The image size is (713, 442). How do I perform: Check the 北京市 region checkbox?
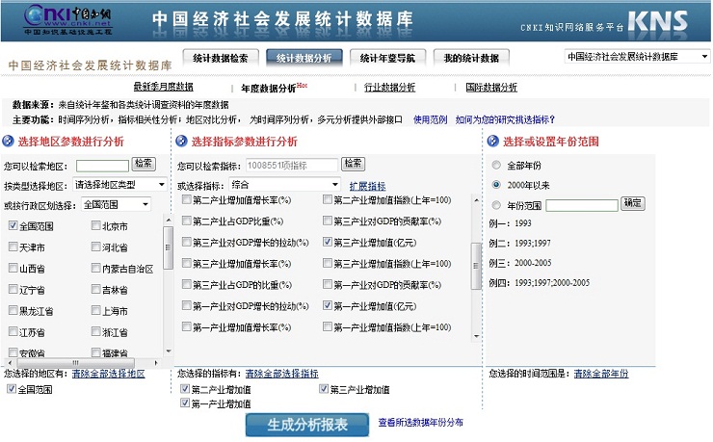pos(96,226)
